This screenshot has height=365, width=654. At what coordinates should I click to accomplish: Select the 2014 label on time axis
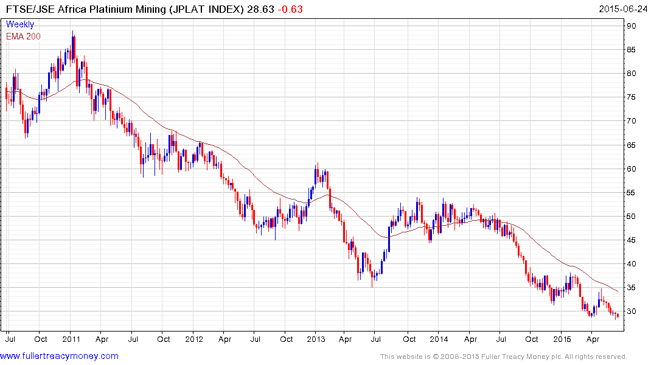pyautogui.click(x=440, y=338)
